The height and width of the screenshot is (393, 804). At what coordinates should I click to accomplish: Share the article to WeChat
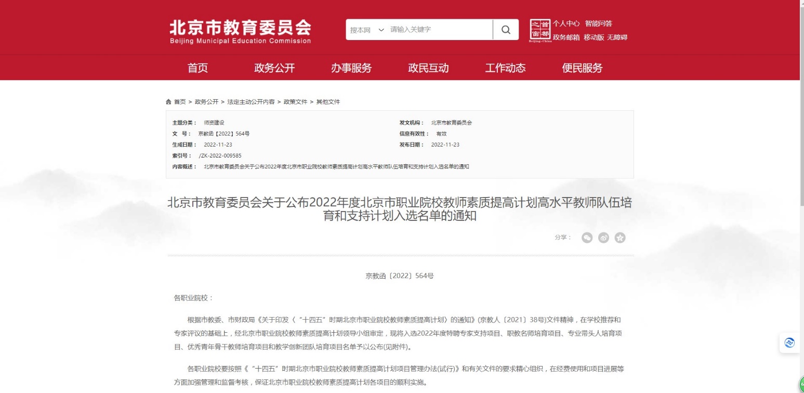coord(587,238)
